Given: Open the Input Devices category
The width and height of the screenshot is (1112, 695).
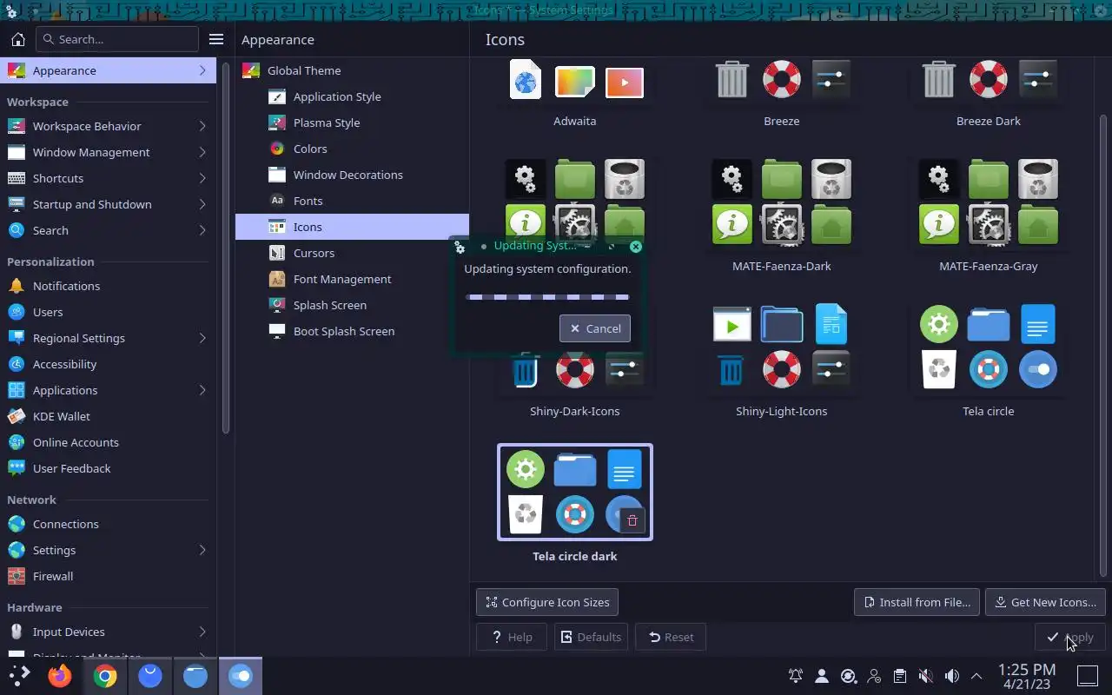Looking at the screenshot, I should click(108, 632).
